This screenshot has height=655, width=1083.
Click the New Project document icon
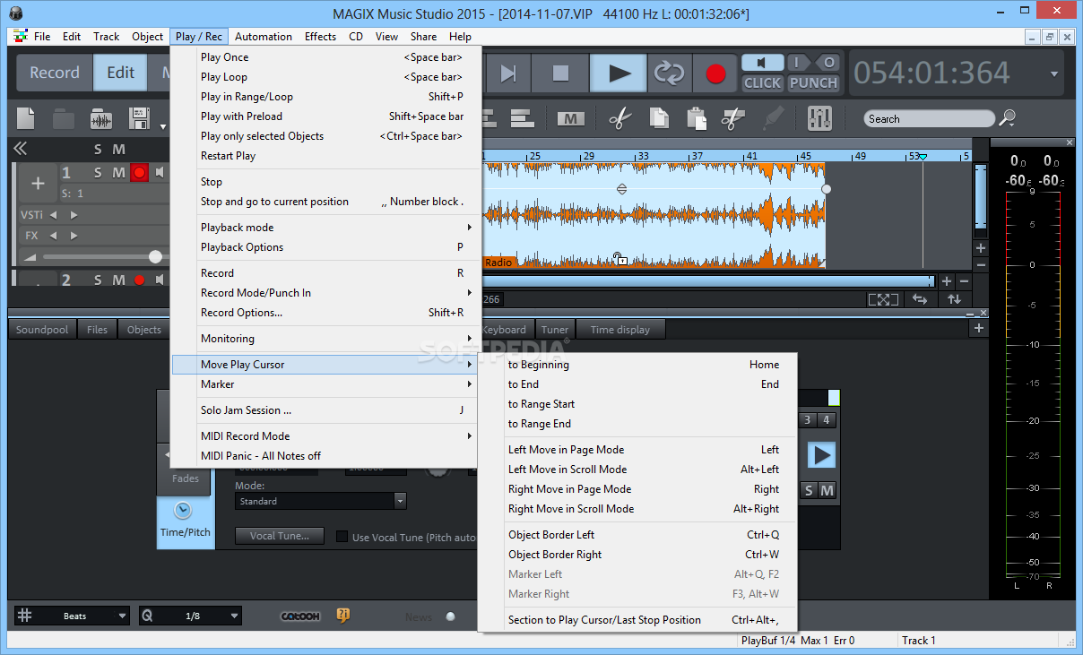[x=26, y=118]
